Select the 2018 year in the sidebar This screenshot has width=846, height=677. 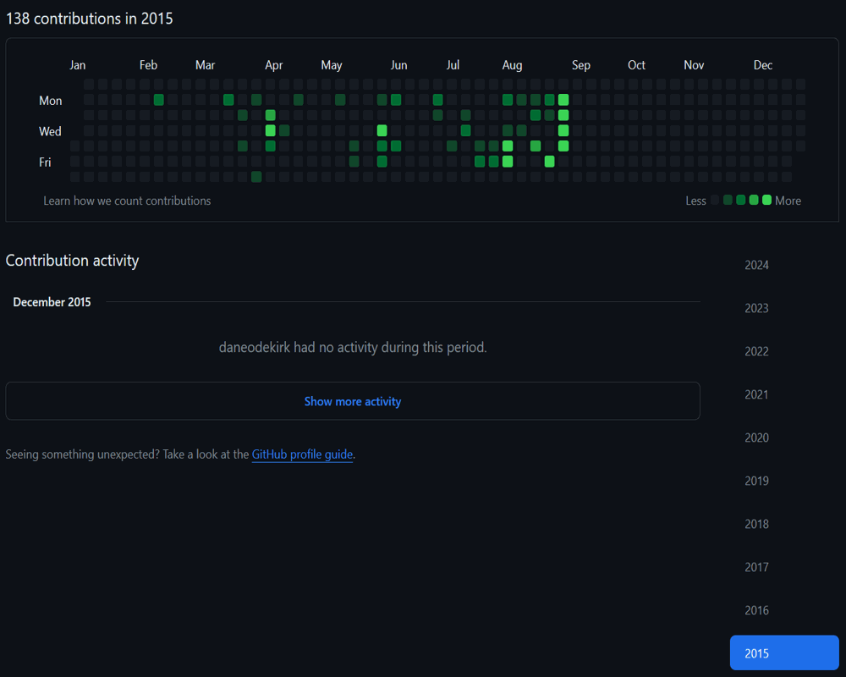coord(756,524)
